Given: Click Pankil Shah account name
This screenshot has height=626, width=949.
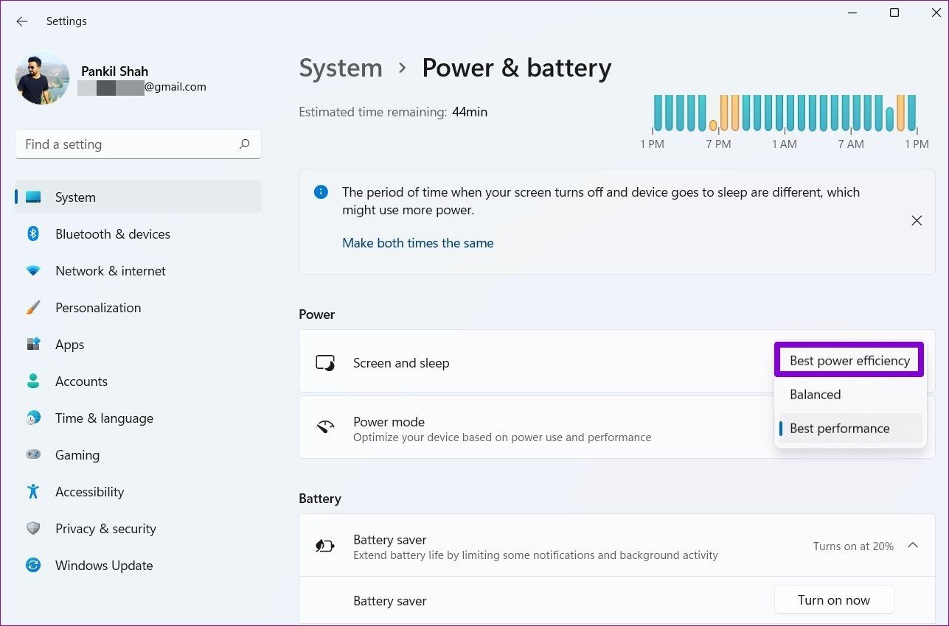Looking at the screenshot, I should tap(114, 71).
